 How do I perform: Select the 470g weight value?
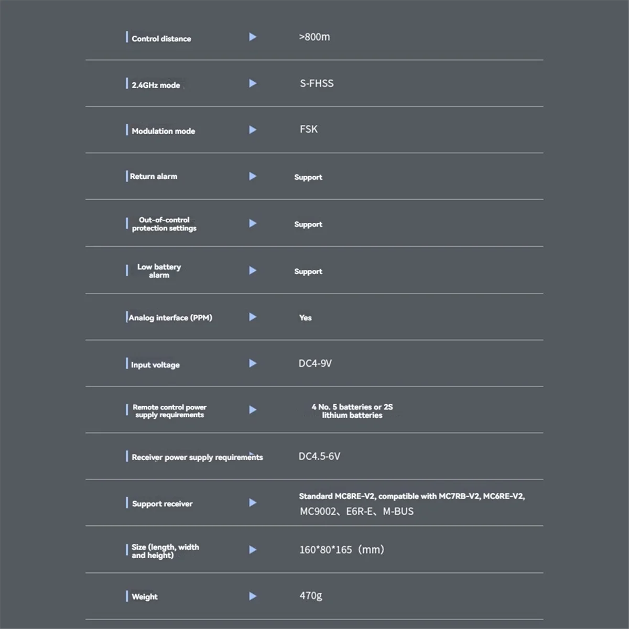[311, 596]
